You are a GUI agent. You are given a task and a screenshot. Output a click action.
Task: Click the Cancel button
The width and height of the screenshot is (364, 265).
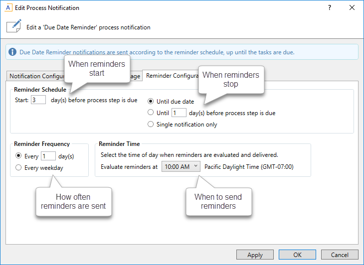(x=340, y=255)
